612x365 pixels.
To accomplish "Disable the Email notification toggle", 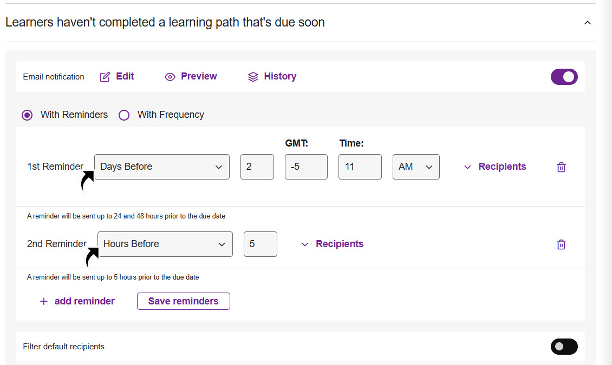I will 564,77.
